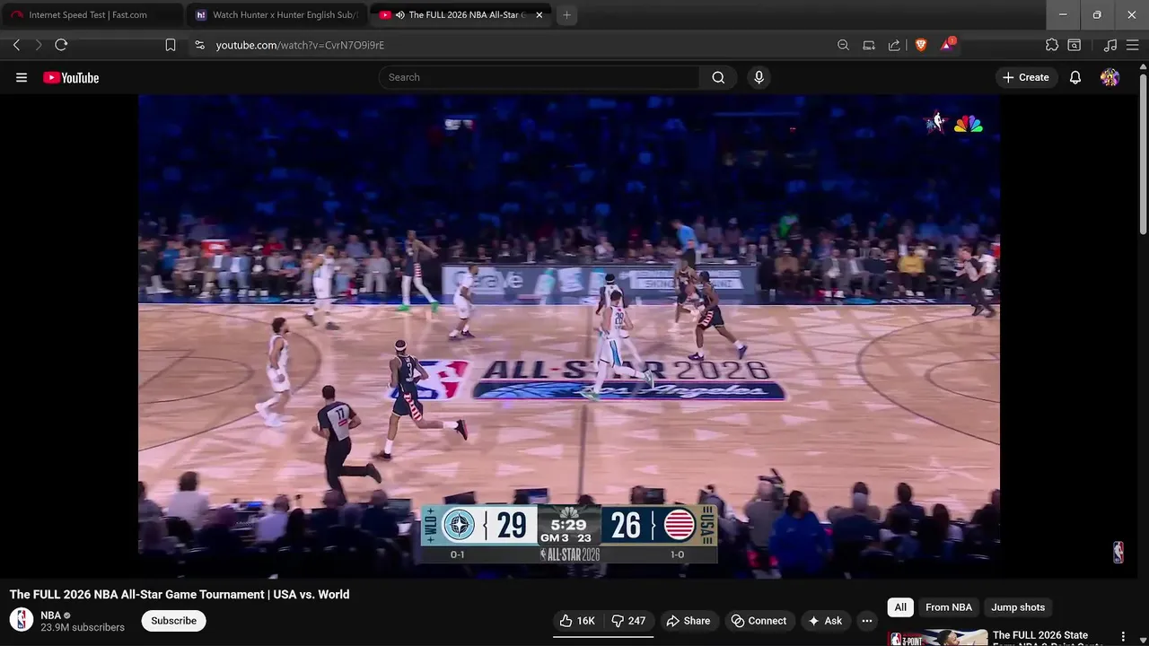Image resolution: width=1149 pixels, height=646 pixels.
Task: Select the All filter chip
Action: pos(900,607)
